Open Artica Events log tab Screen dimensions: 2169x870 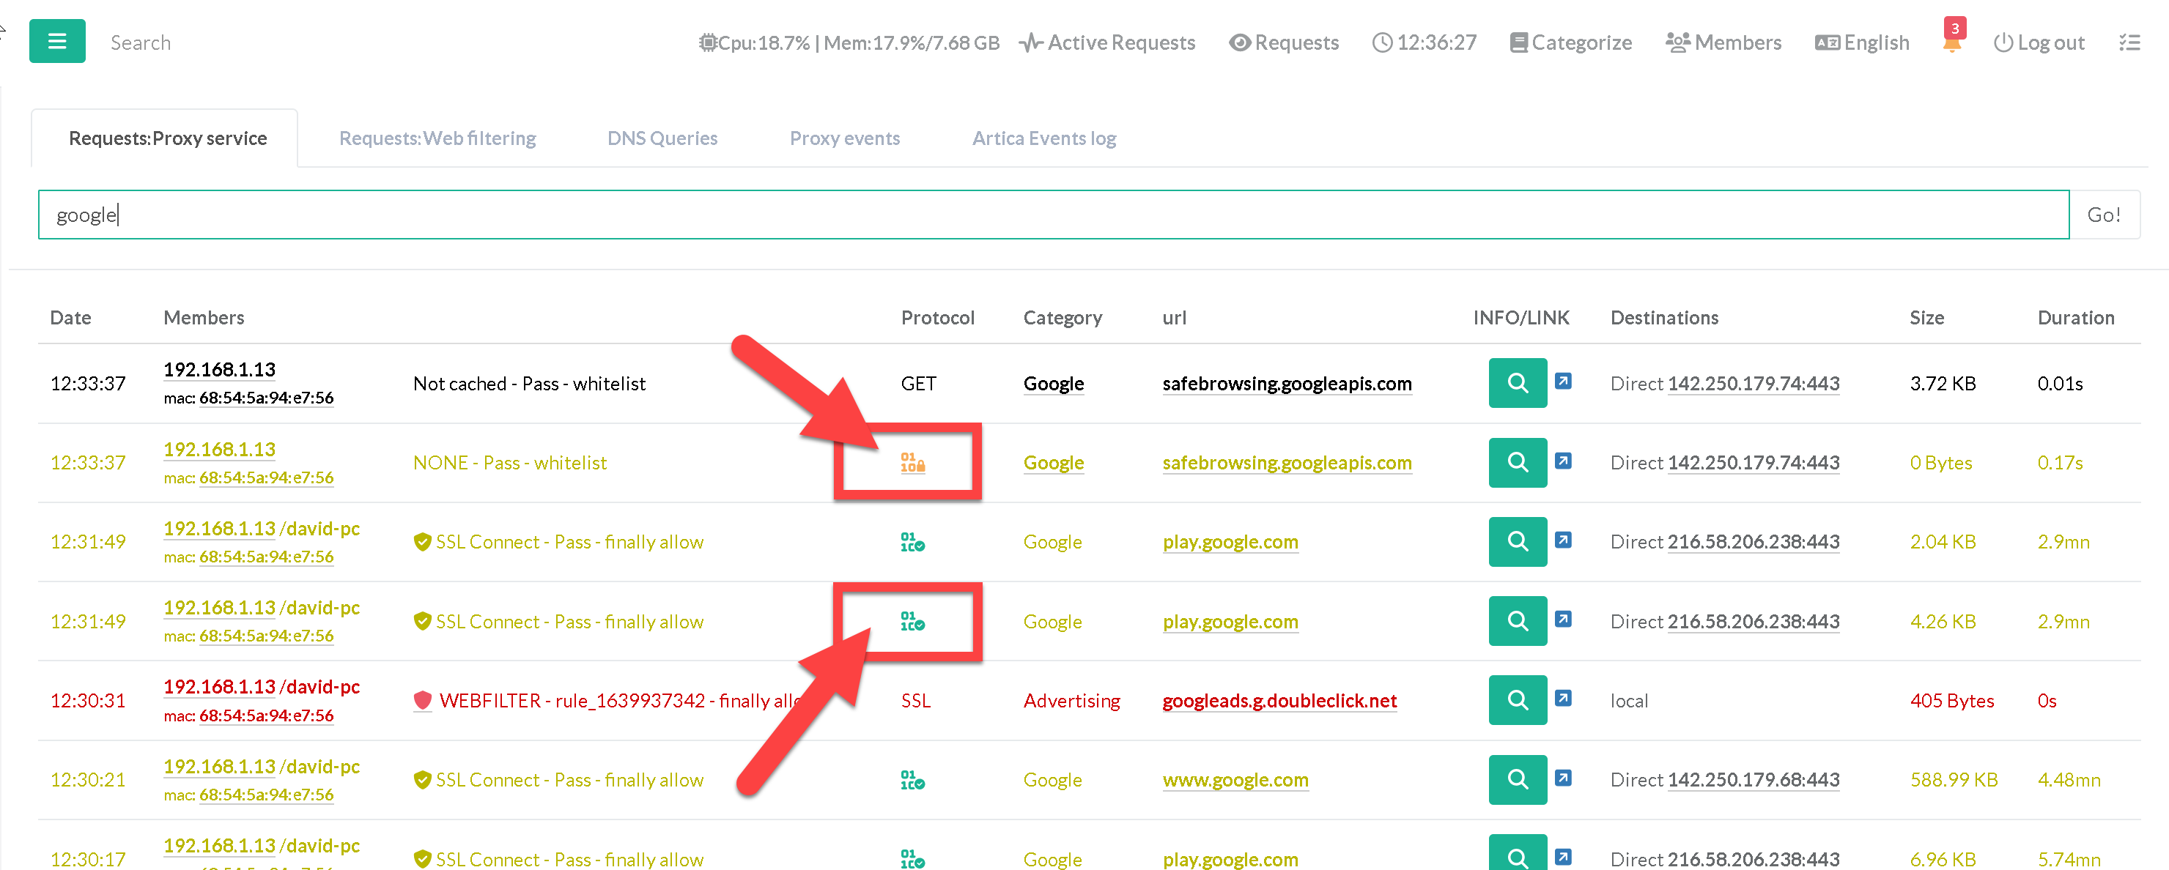pyautogui.click(x=1043, y=138)
